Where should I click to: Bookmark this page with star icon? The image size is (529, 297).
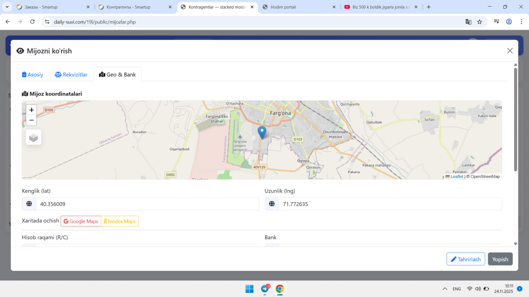(479, 22)
